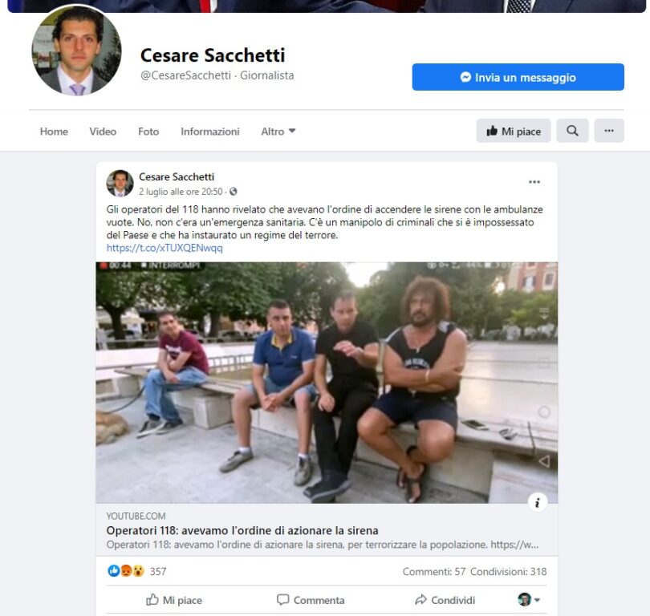The image size is (650, 616).
Task: Like the page with Mi piace button
Action: tap(514, 131)
